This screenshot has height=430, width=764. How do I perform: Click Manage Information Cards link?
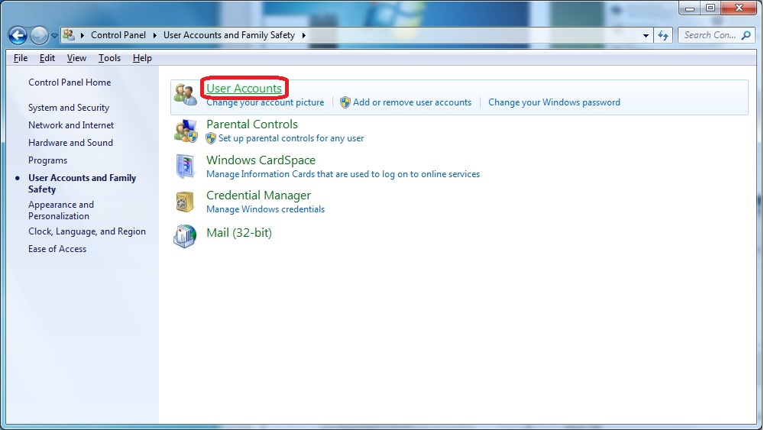[343, 174]
